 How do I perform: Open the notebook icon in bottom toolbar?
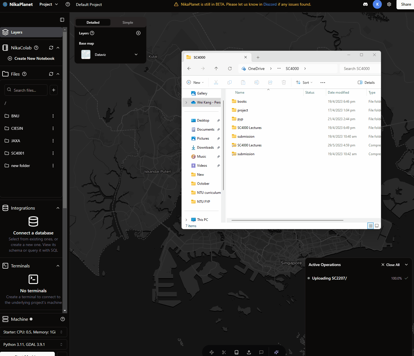[236, 352]
